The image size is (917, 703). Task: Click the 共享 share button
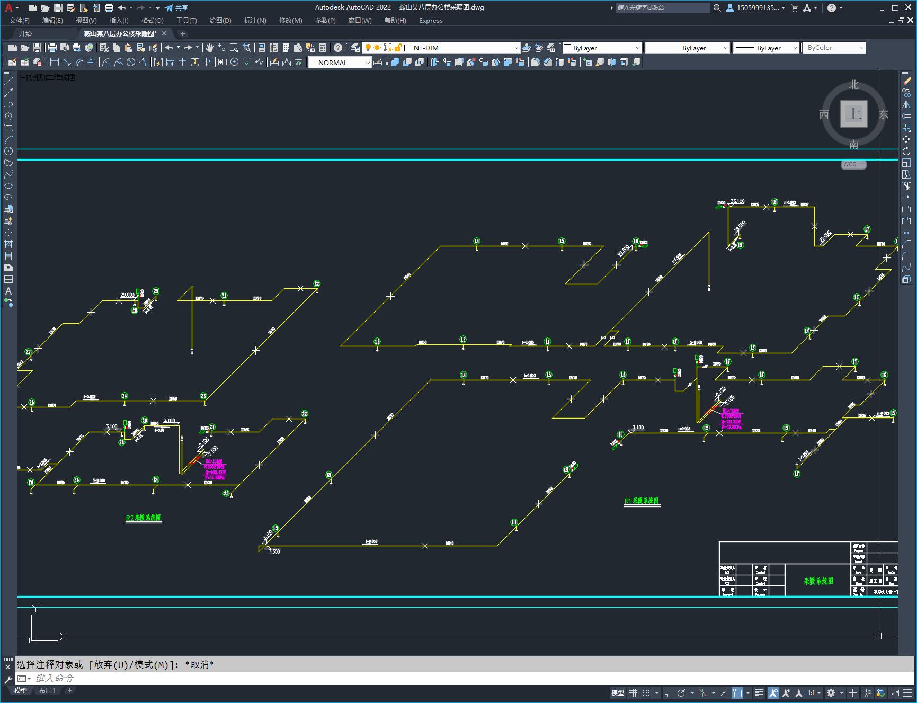pyautogui.click(x=176, y=8)
